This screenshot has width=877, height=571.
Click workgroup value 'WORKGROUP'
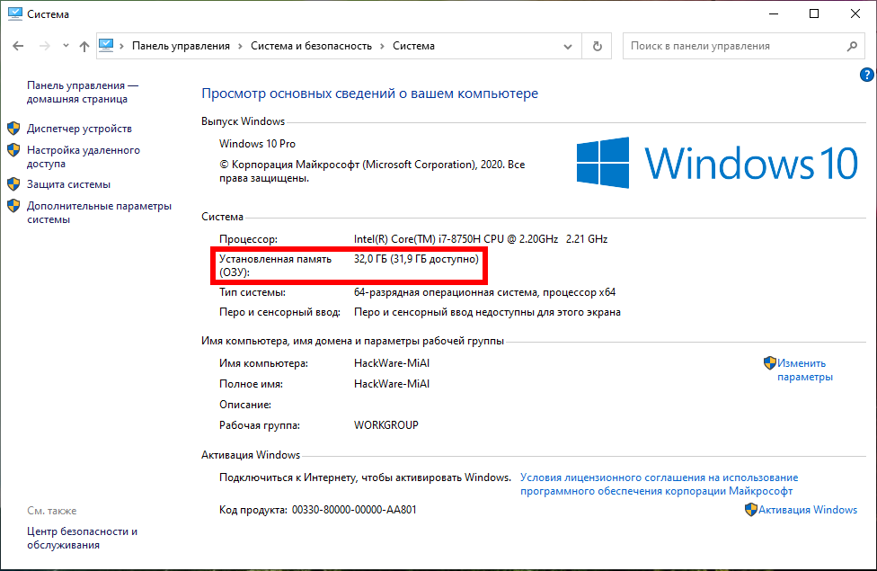(x=385, y=425)
